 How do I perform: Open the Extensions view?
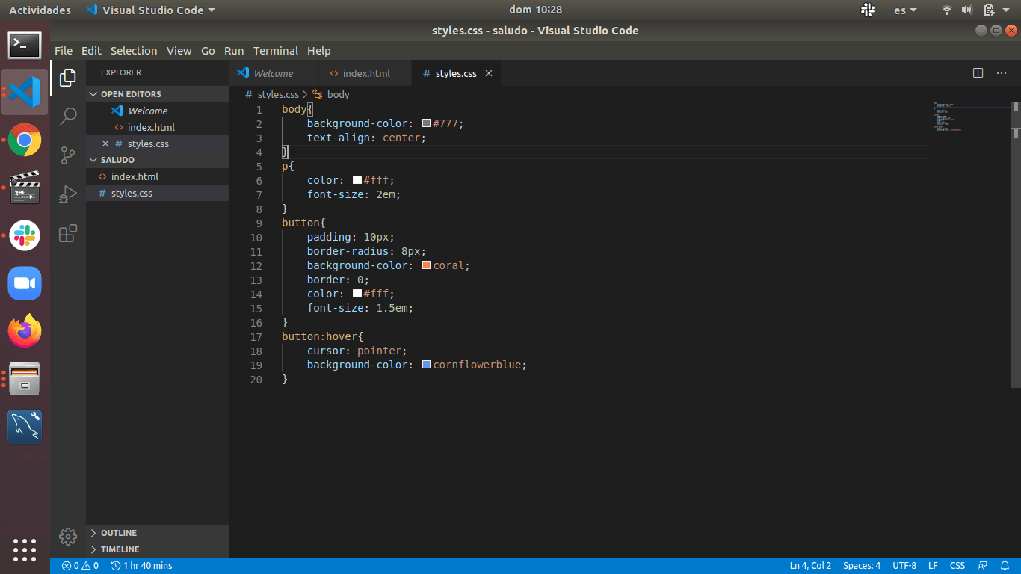[x=68, y=233]
